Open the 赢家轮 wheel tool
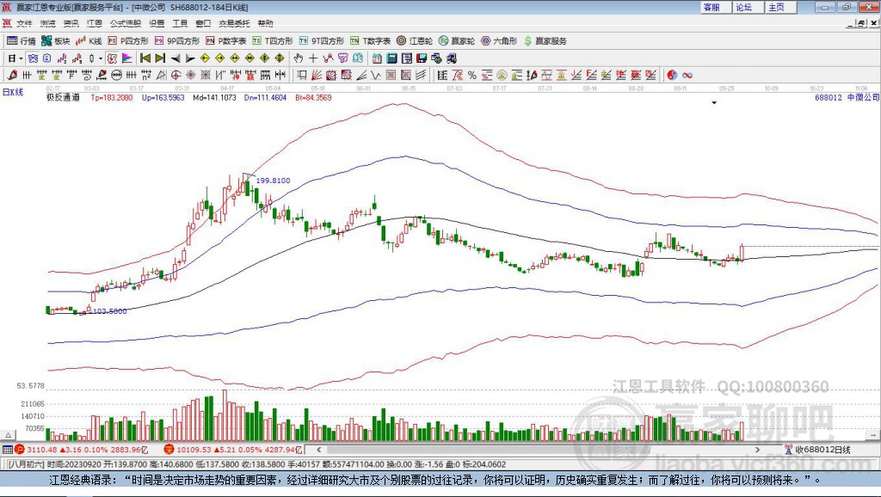This screenshot has height=497, width=881. click(x=457, y=41)
